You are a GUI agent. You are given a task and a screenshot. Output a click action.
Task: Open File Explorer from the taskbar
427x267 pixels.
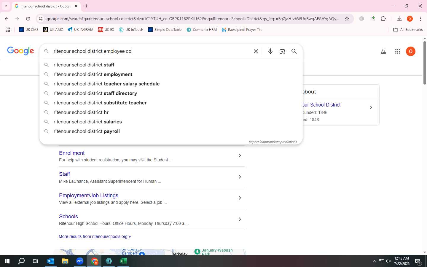pos(65,261)
